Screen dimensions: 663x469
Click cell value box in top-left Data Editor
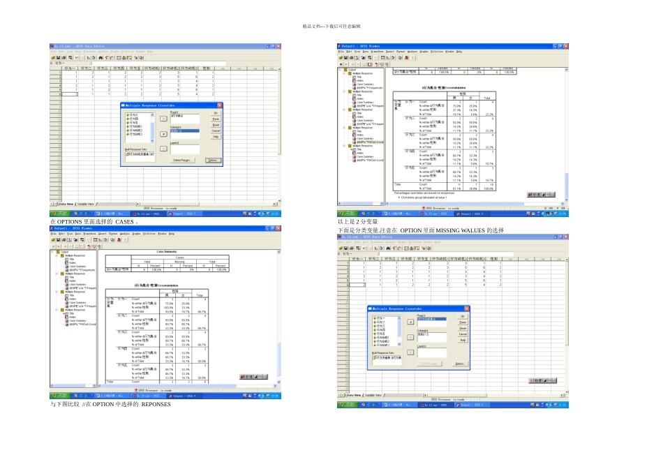(x=158, y=64)
